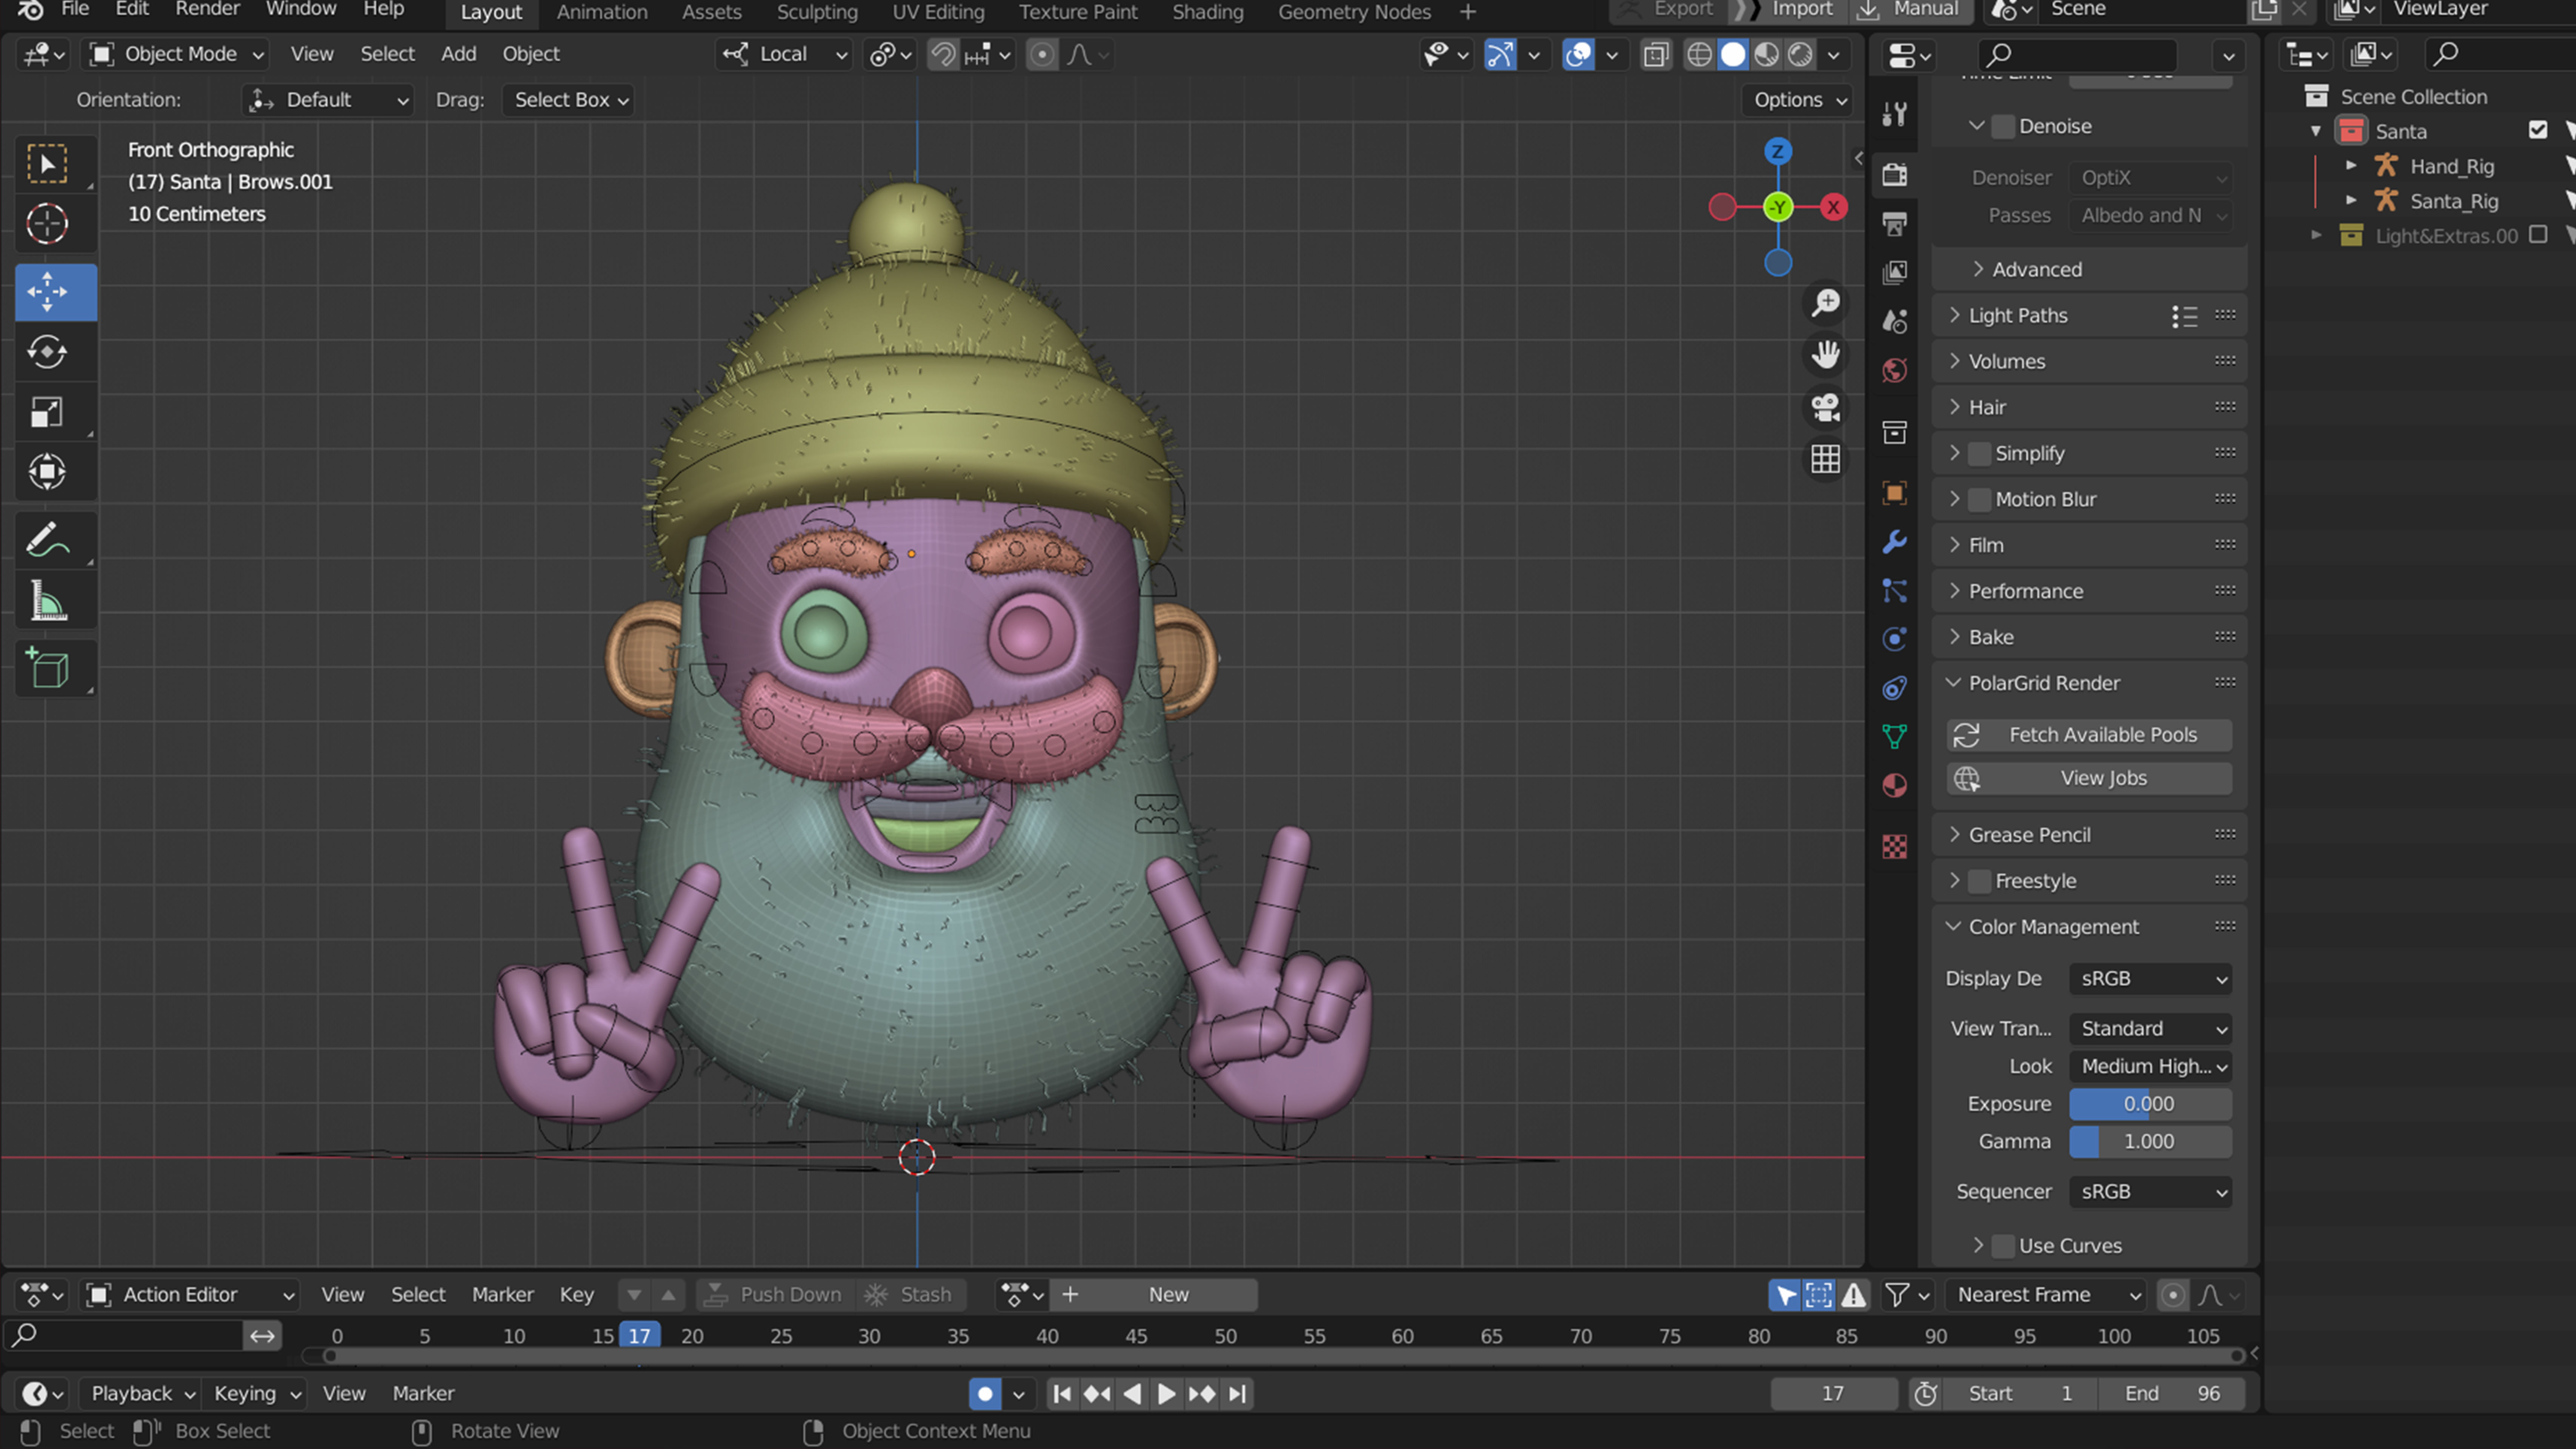Select the Transform tool

(x=47, y=472)
